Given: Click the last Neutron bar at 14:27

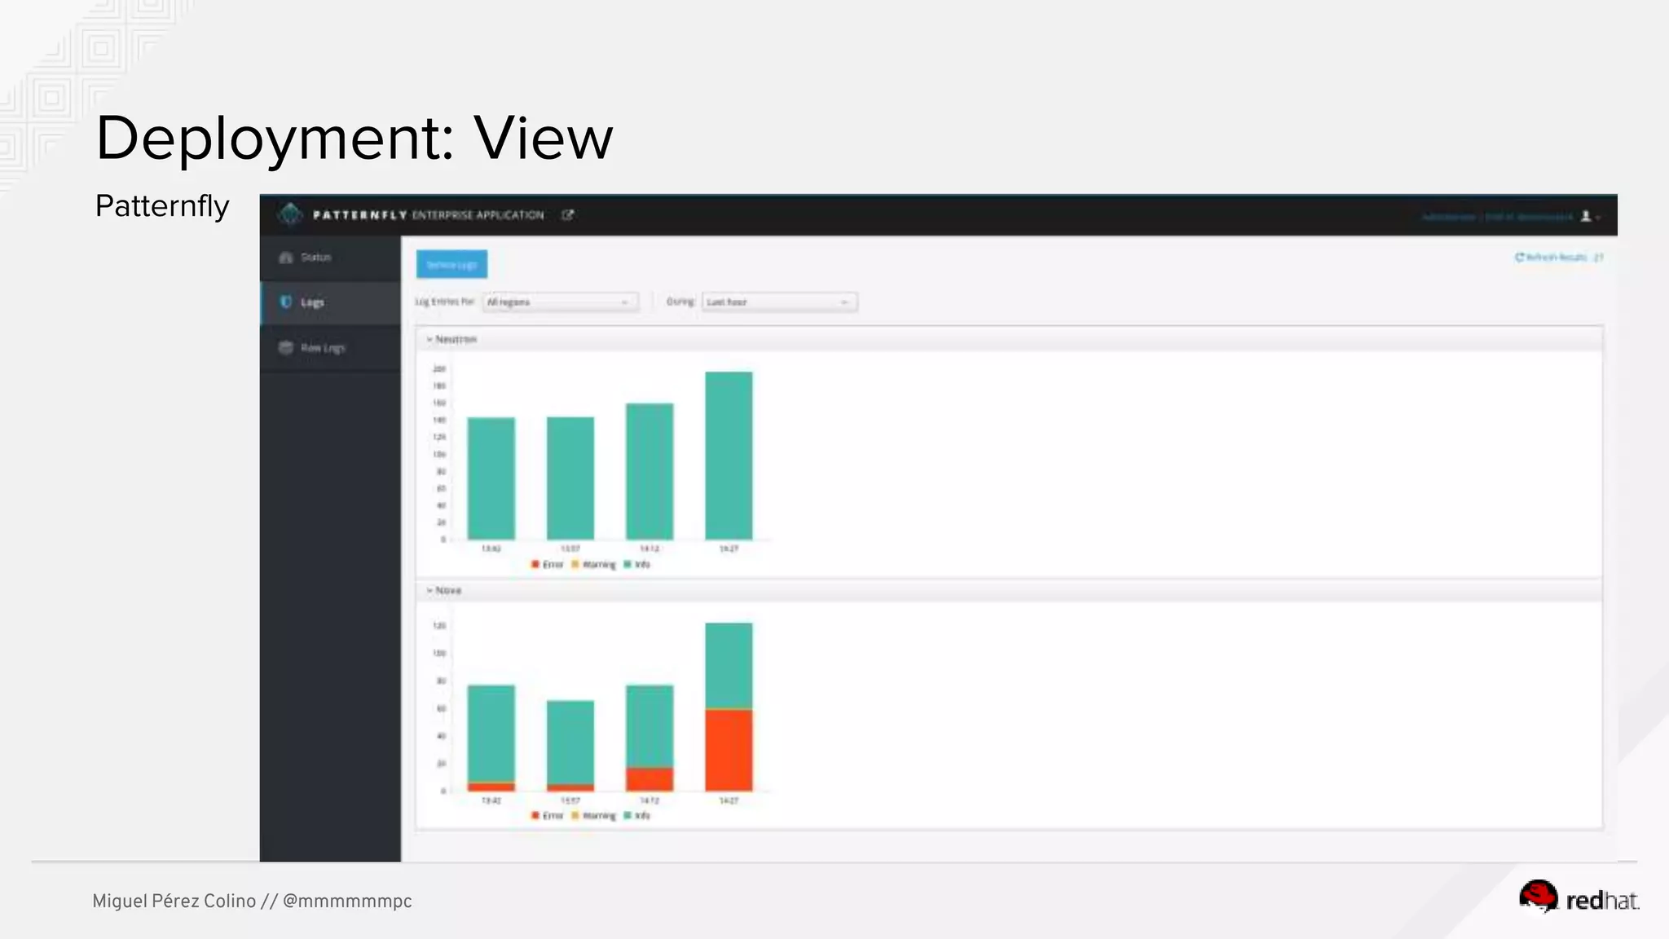Looking at the screenshot, I should tap(729, 456).
